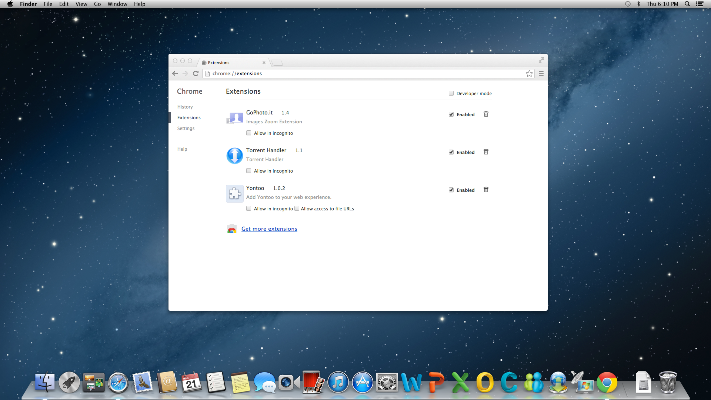Remove Torrent Handler via trash icon
Viewport: 711px width, 400px height.
point(486,152)
